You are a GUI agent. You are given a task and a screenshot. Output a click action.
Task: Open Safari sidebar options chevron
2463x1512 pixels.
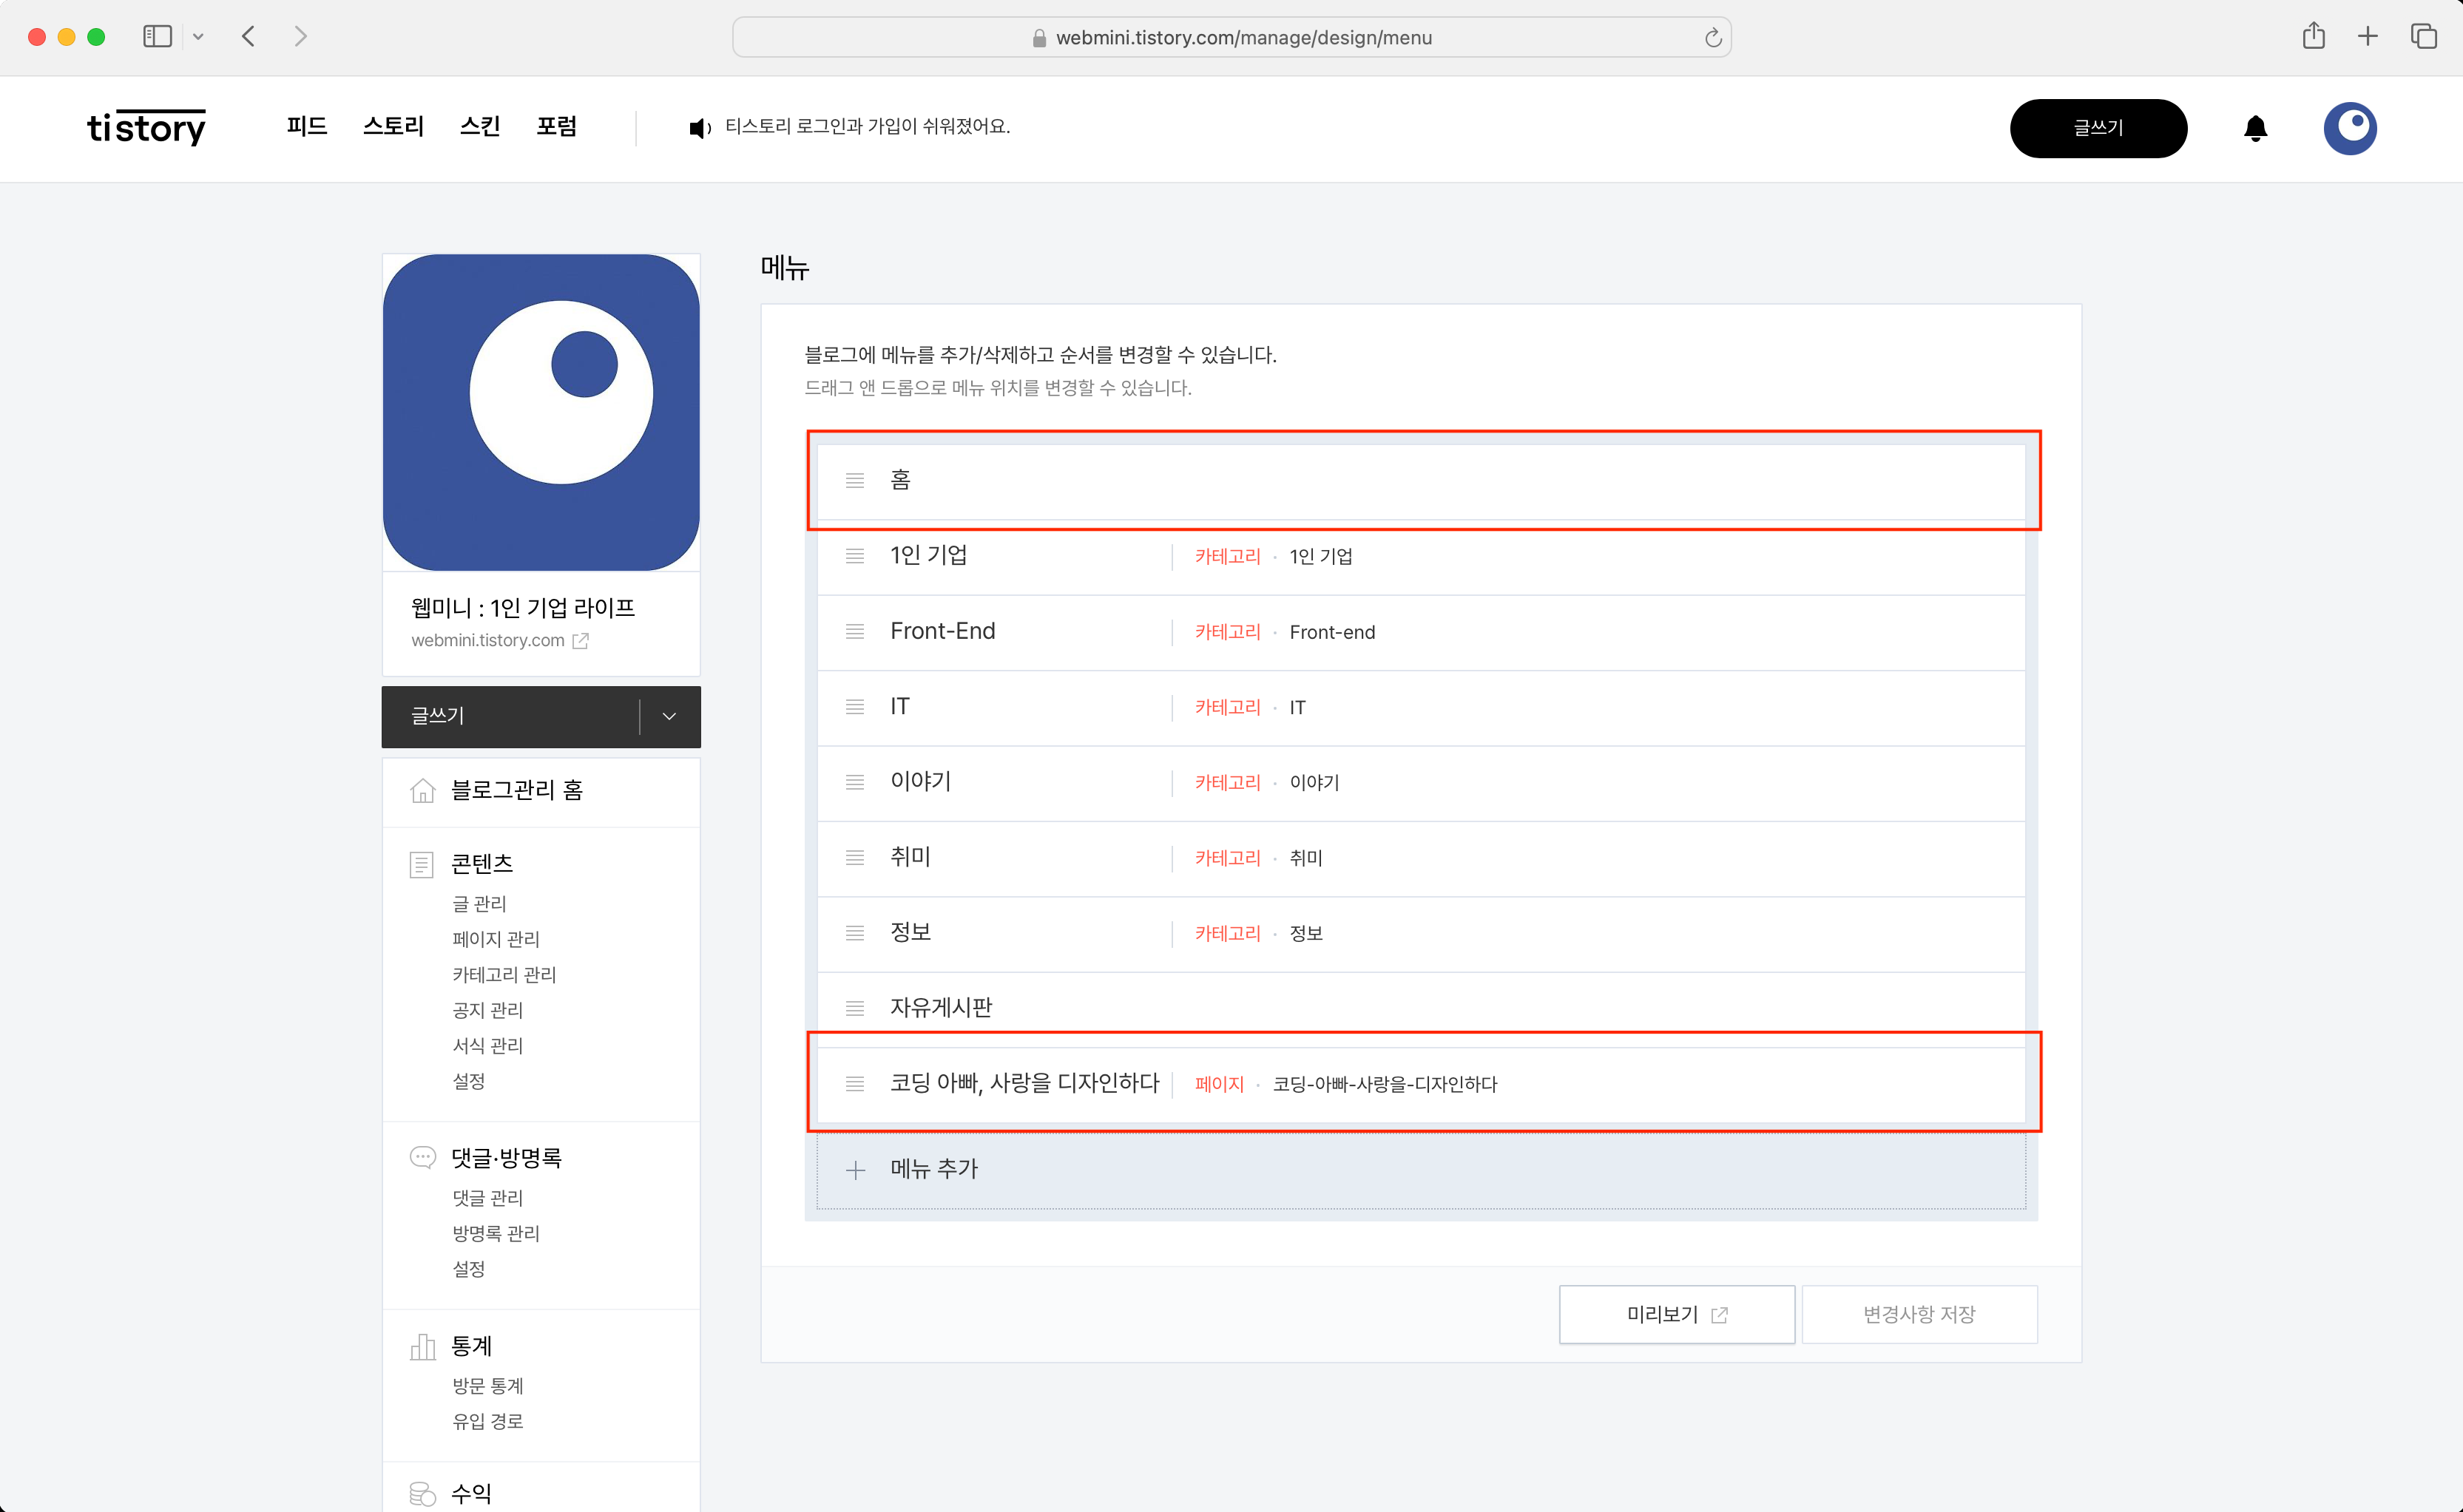click(x=198, y=37)
